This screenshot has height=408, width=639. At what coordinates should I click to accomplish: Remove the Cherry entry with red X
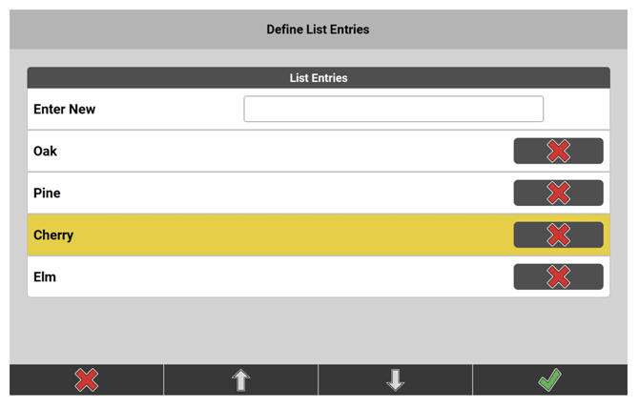(x=558, y=235)
